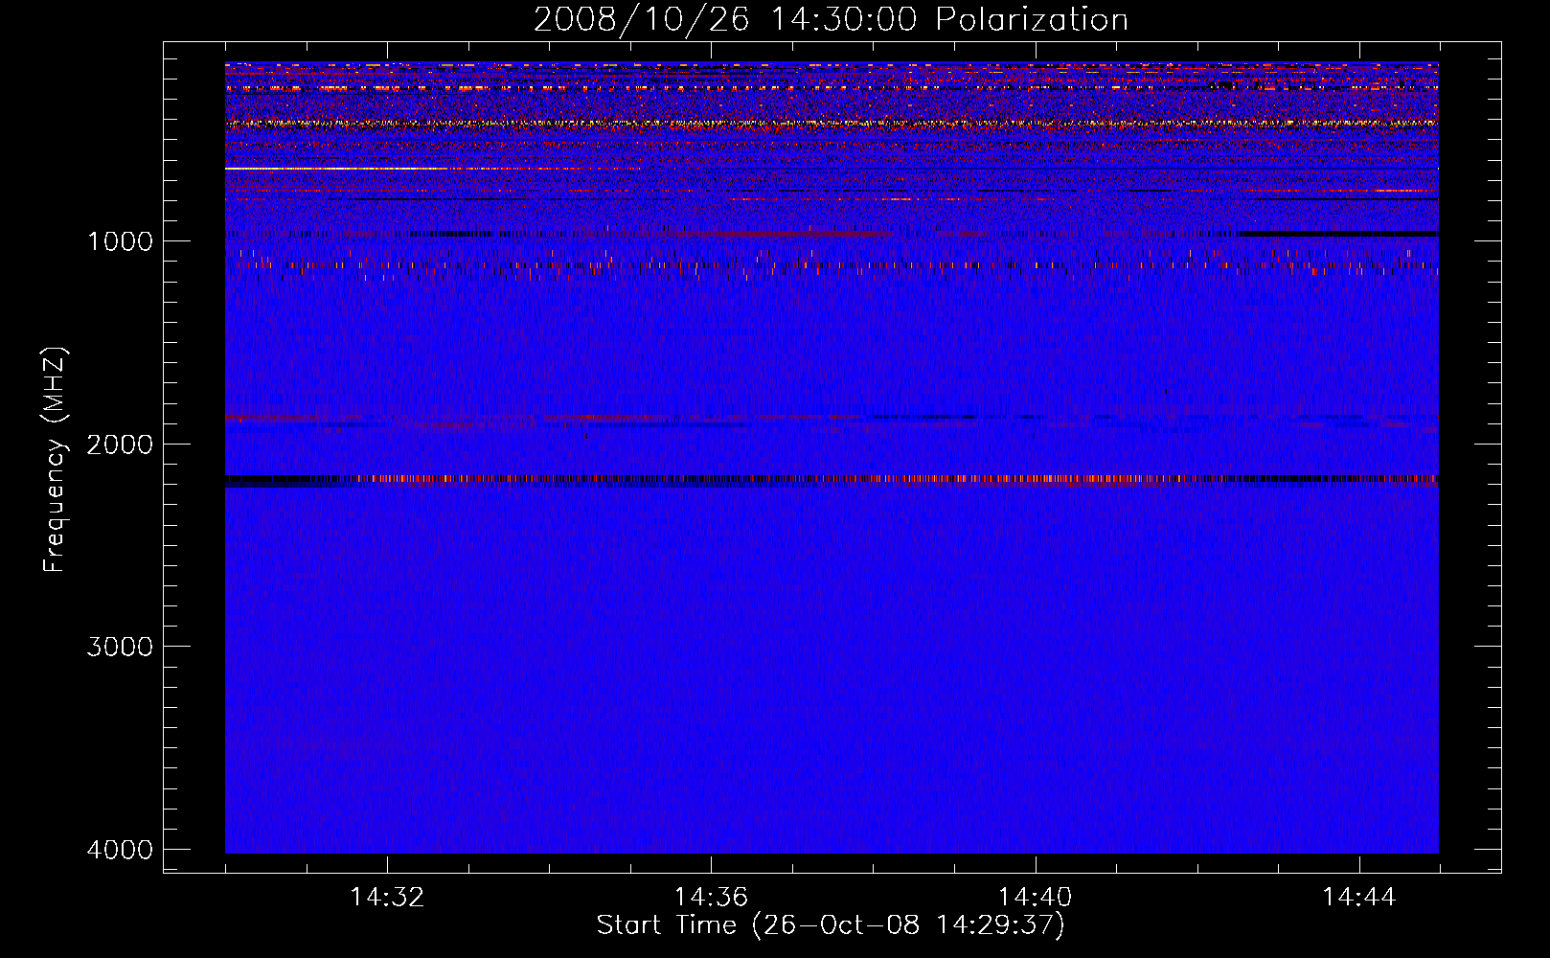Click the 4000 frequency tick label
The image size is (1550, 958).
pyautogui.click(x=120, y=850)
